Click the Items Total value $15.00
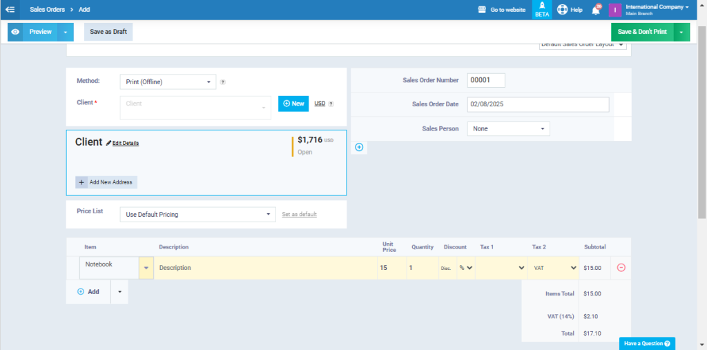Image resolution: width=707 pixels, height=350 pixels. 592,293
